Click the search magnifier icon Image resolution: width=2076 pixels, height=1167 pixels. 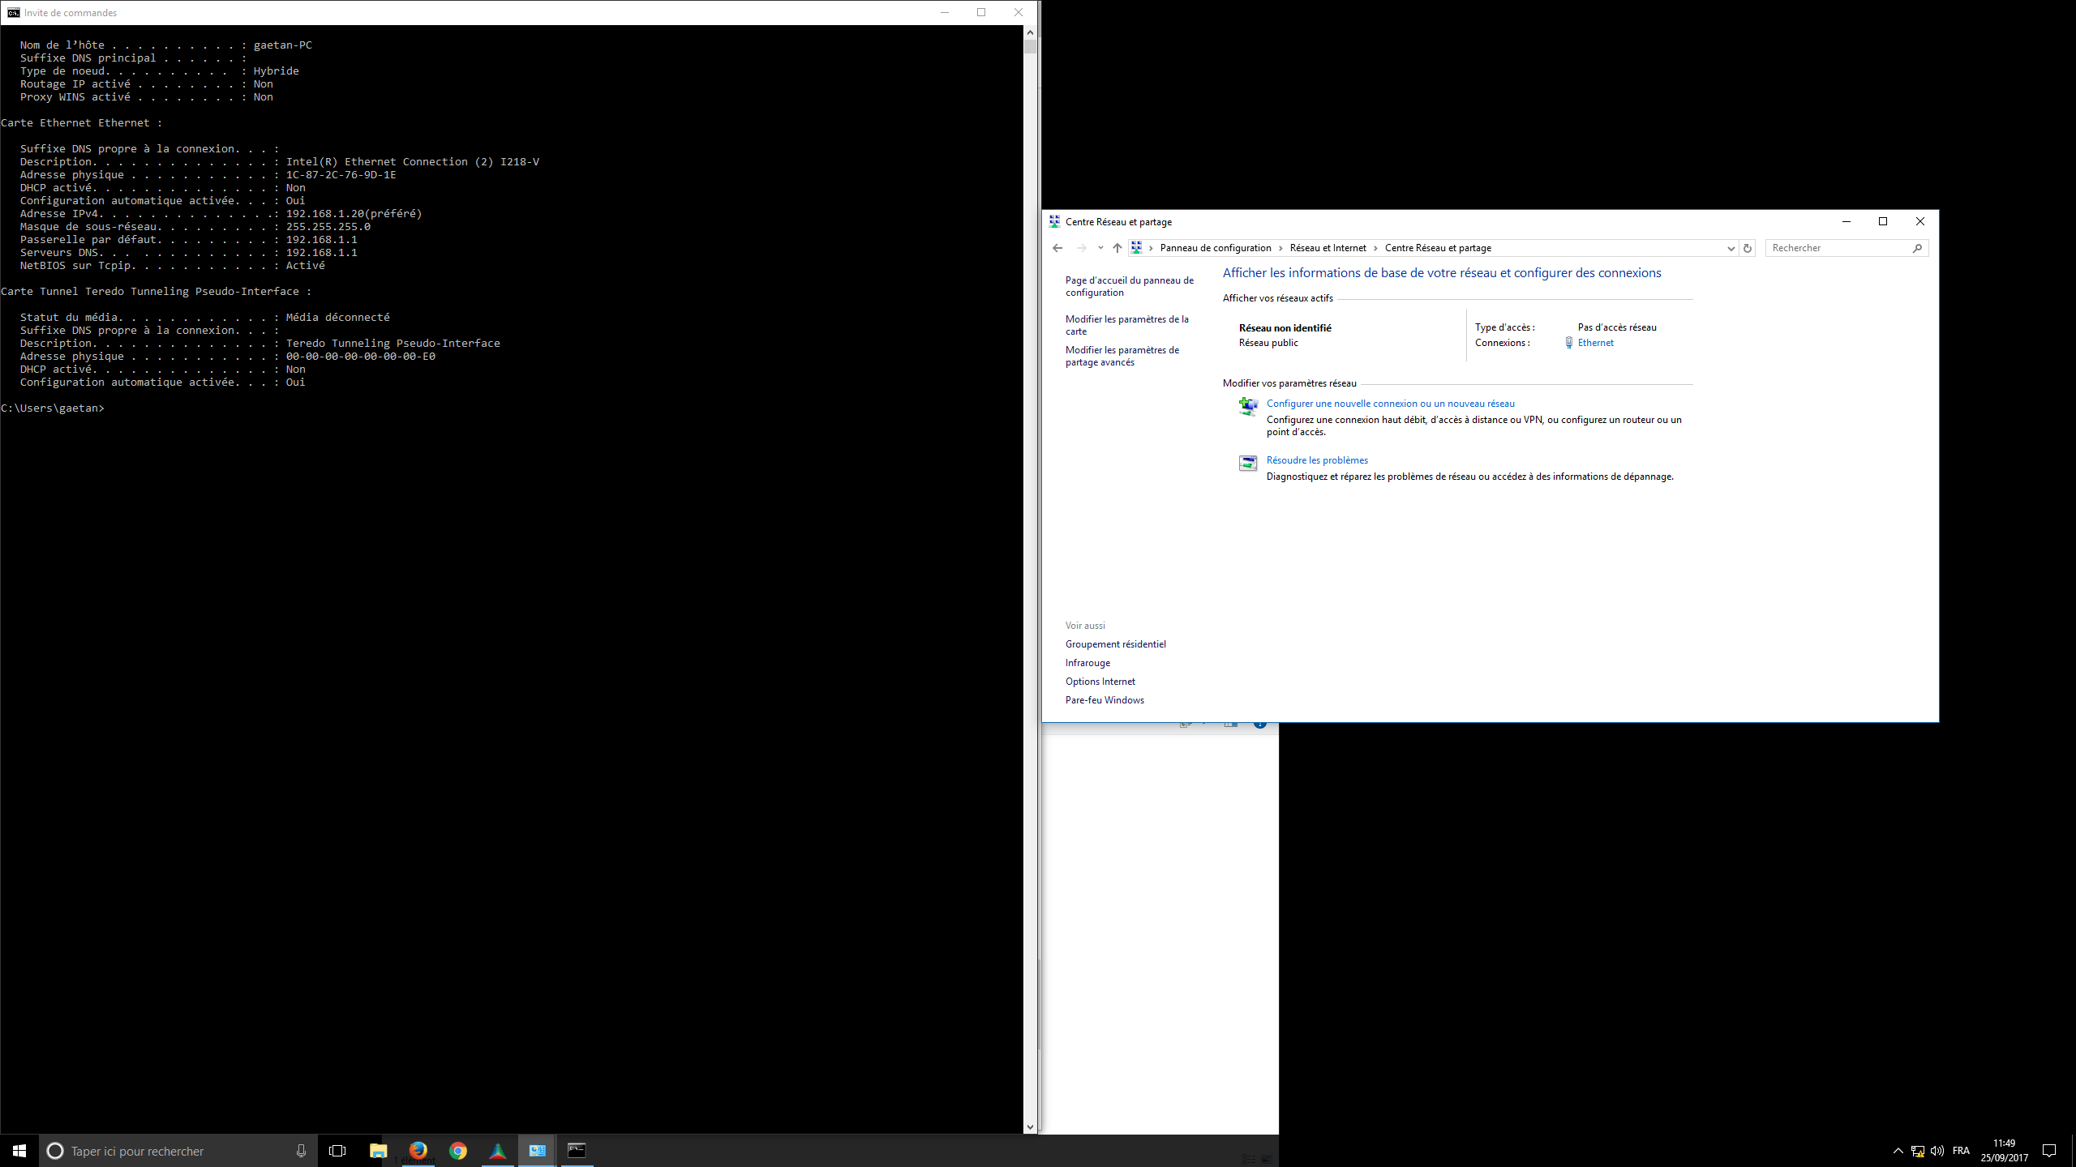click(x=1917, y=248)
